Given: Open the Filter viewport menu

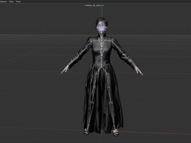Looking at the screenshot, I should [11, 2].
